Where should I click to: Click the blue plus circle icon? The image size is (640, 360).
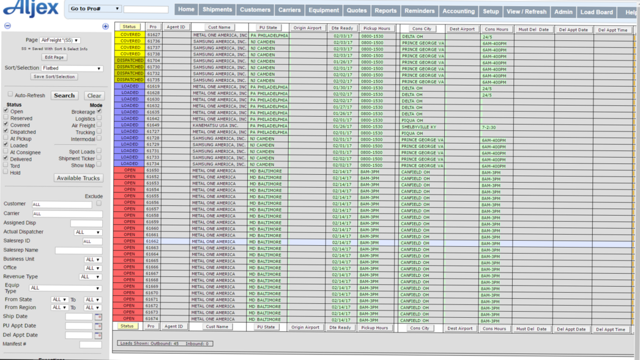click(105, 26)
